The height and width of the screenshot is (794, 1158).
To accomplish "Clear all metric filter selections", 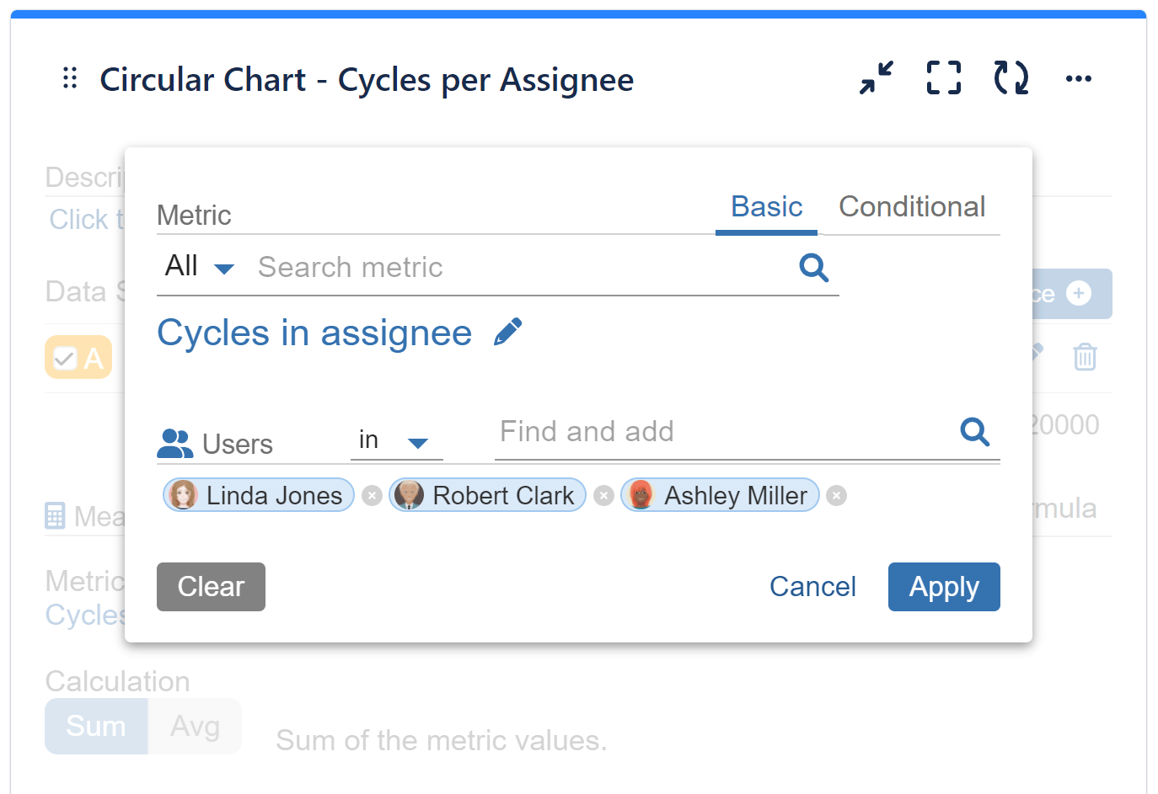I will click(211, 587).
